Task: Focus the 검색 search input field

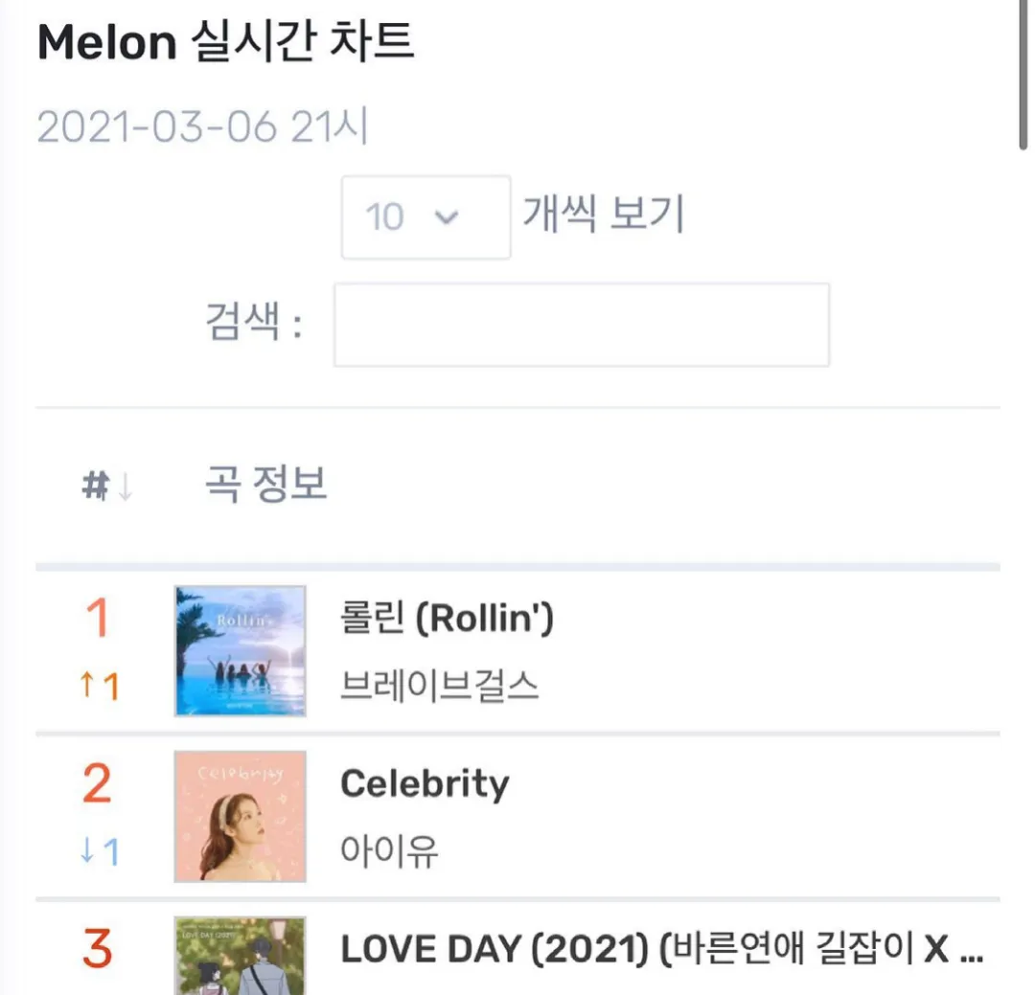Action: (582, 325)
